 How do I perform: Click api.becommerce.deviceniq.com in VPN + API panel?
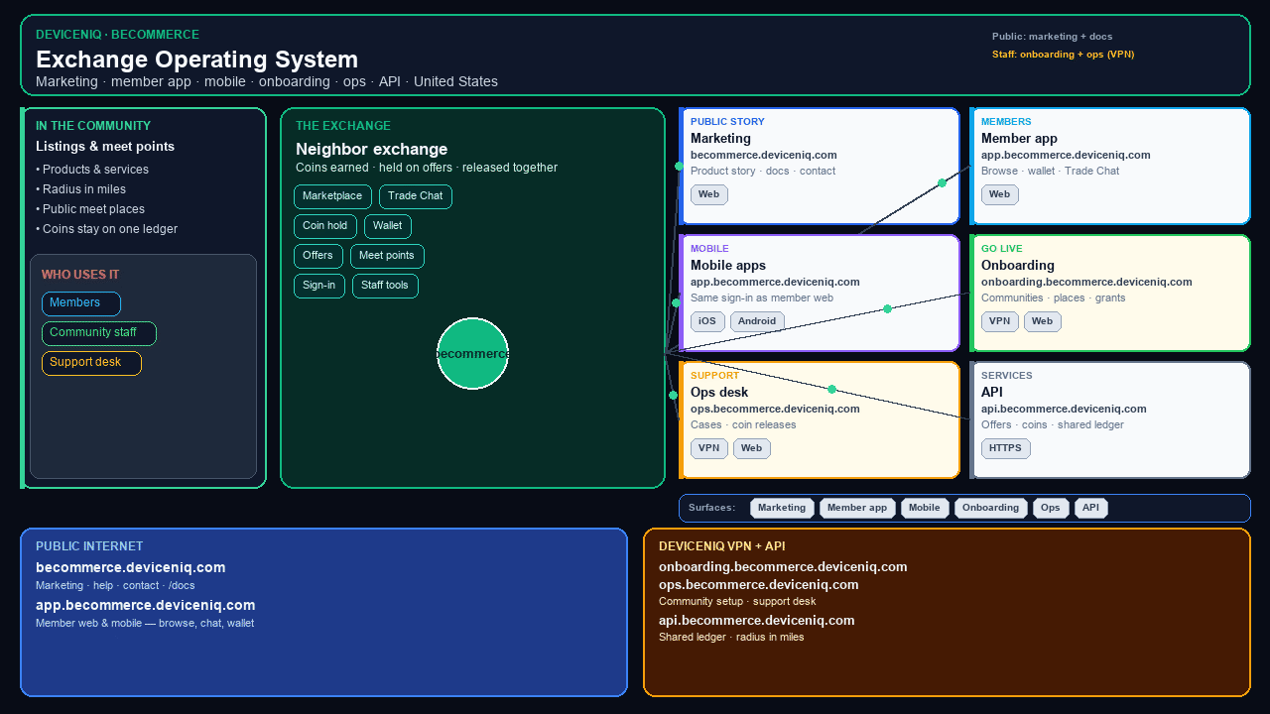click(756, 621)
